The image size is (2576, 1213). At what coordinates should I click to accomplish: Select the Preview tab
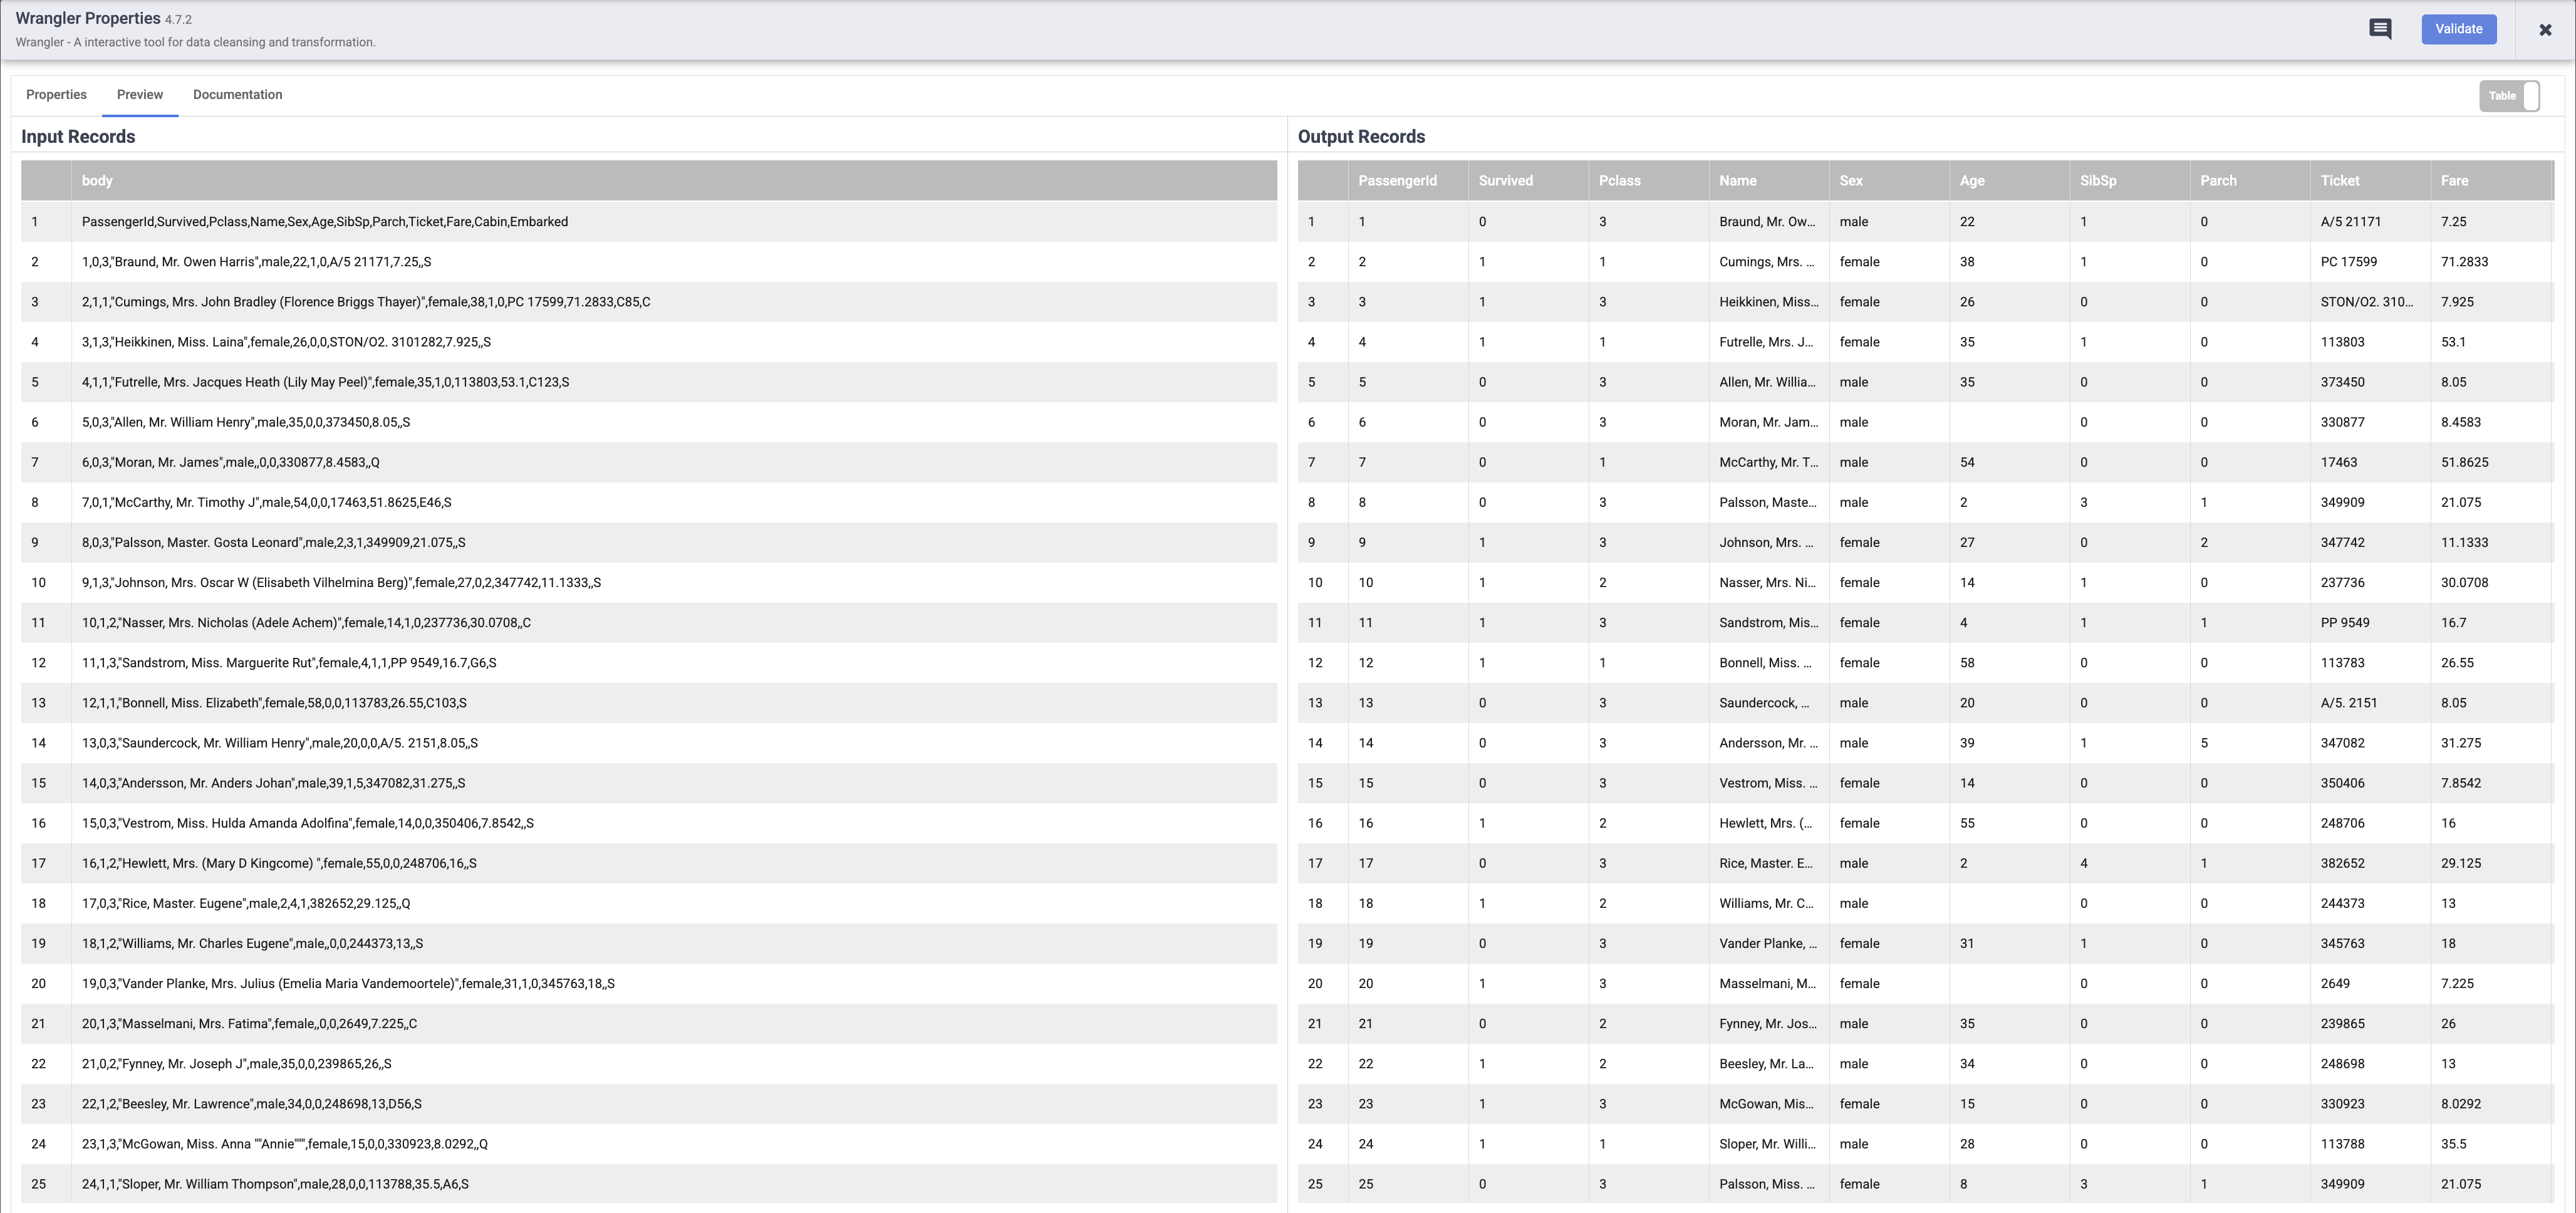pyautogui.click(x=139, y=95)
